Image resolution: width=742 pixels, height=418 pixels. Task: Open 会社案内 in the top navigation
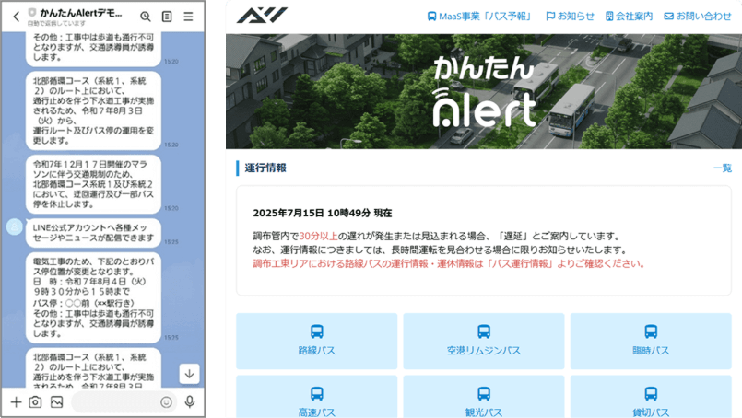[x=629, y=17]
